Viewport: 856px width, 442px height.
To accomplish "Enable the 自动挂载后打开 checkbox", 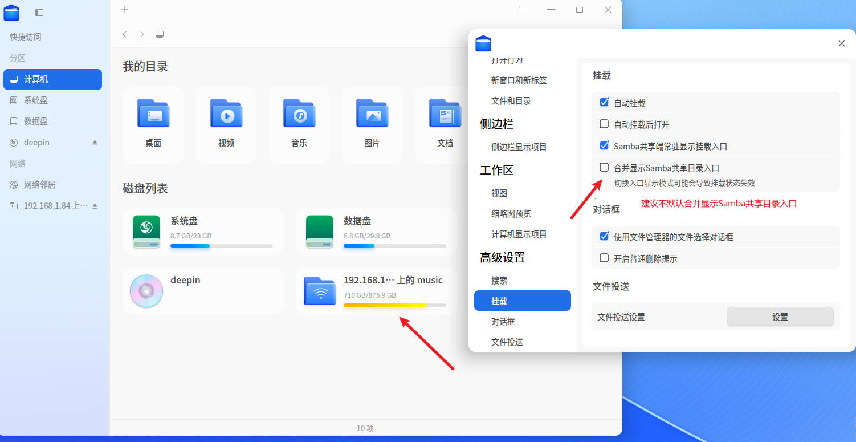I will pos(605,124).
